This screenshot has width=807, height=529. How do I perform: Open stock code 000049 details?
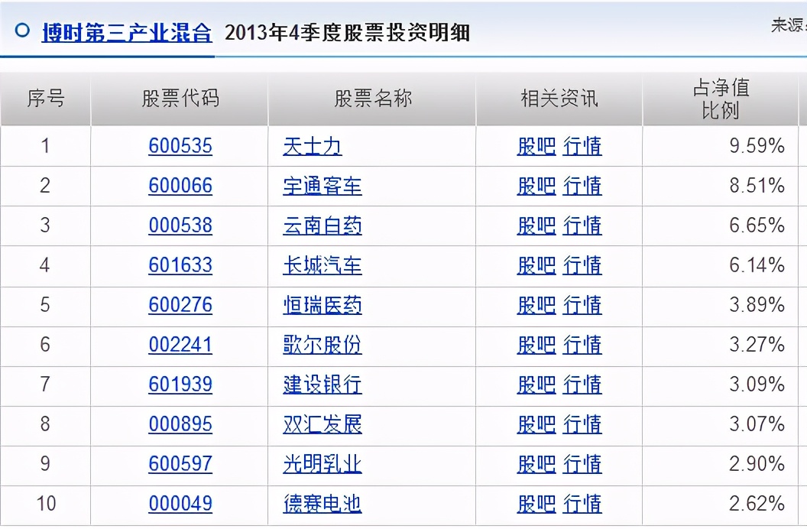point(180,504)
